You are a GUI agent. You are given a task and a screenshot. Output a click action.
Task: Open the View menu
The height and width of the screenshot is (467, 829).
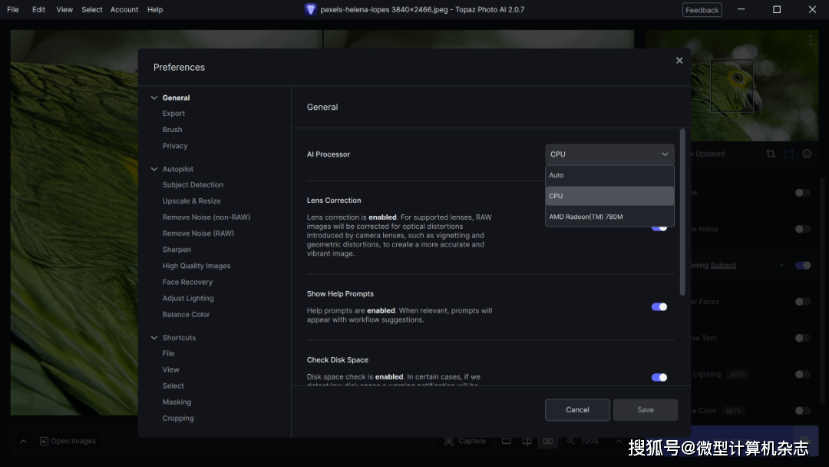pyautogui.click(x=64, y=9)
